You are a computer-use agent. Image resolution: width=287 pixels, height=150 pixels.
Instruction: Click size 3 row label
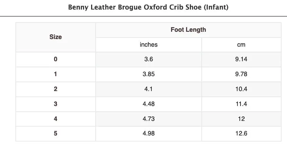(x=56, y=104)
